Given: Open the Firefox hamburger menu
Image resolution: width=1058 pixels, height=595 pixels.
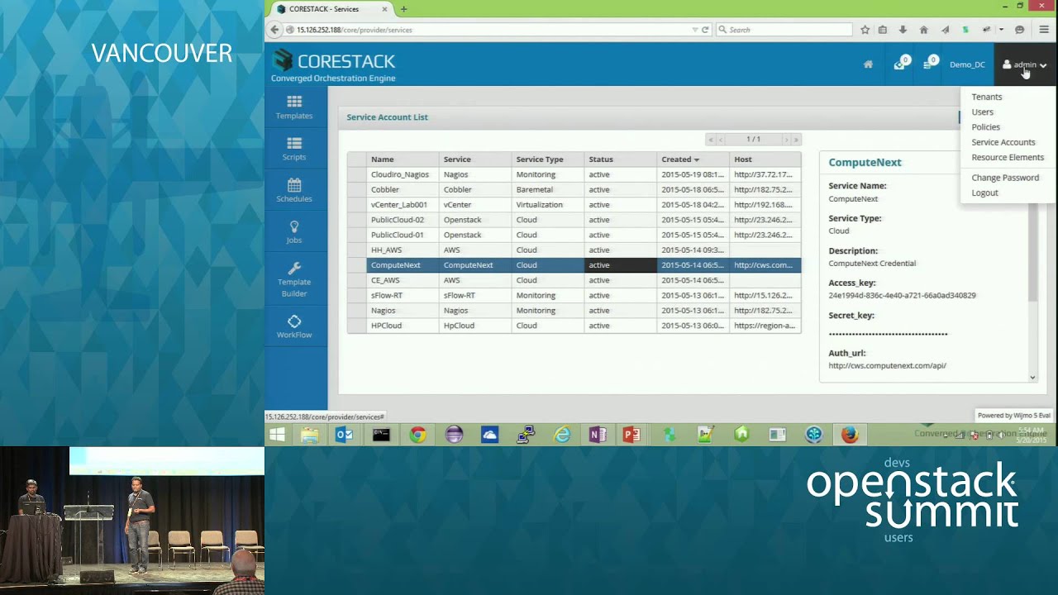Looking at the screenshot, I should pyautogui.click(x=1044, y=30).
